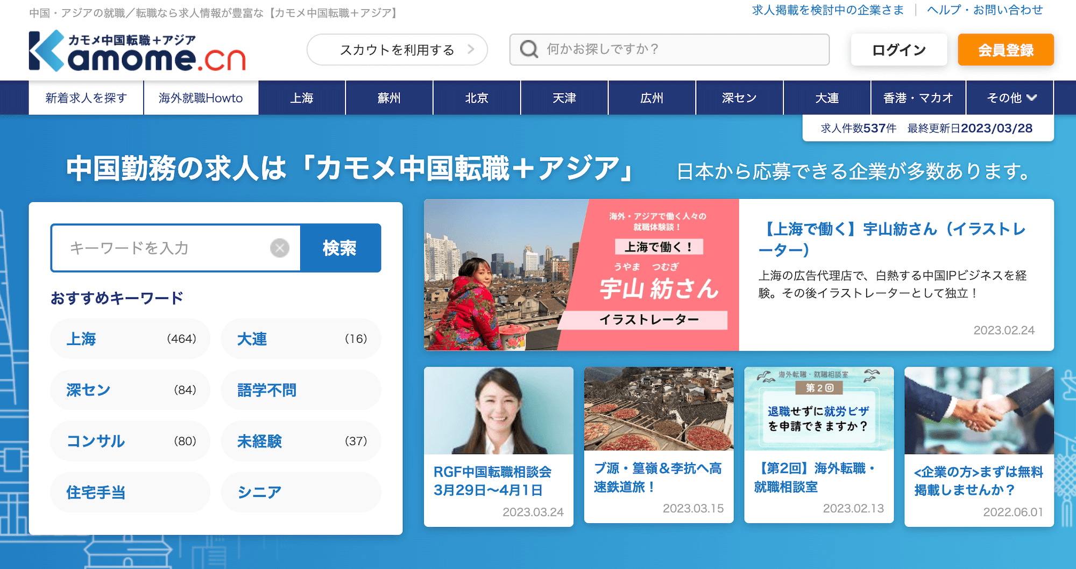Click the handshake image company listing card
Image resolution: width=1076 pixels, height=569 pixels.
[979, 446]
